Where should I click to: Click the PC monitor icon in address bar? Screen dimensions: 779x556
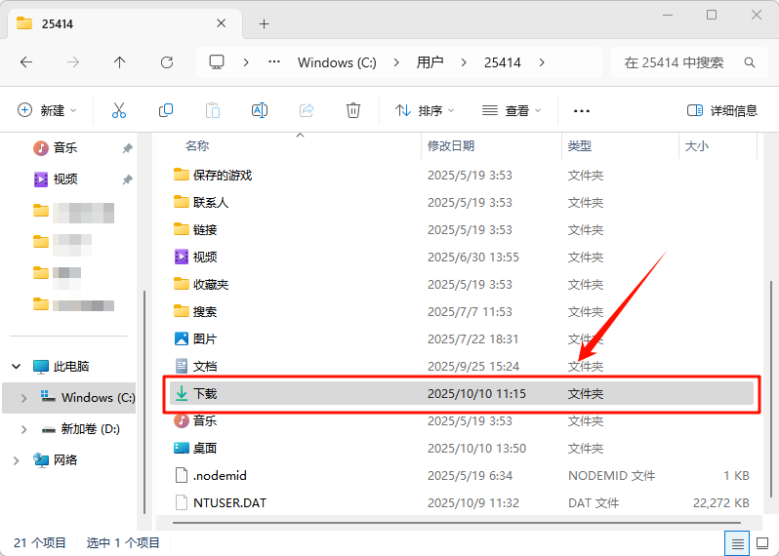point(217,62)
